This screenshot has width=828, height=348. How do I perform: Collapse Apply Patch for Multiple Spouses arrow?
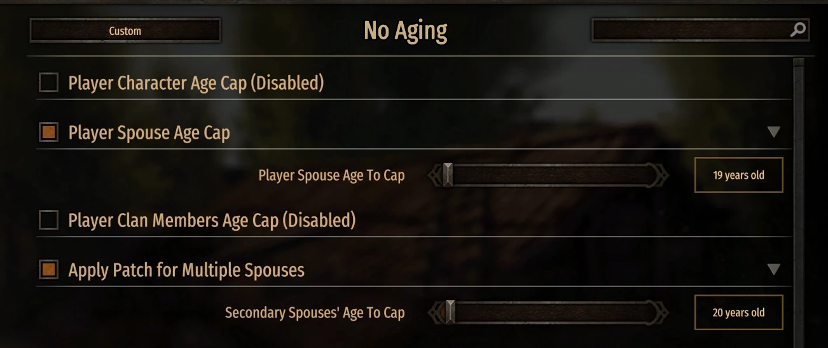[773, 270]
